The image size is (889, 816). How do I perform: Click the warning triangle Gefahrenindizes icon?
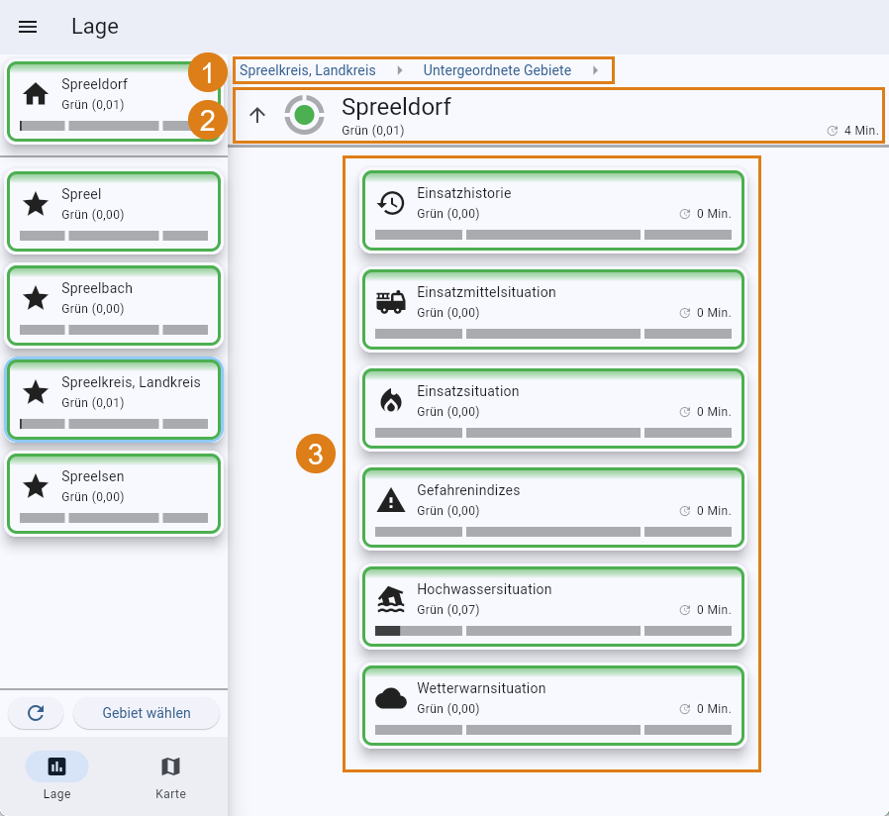point(391,500)
